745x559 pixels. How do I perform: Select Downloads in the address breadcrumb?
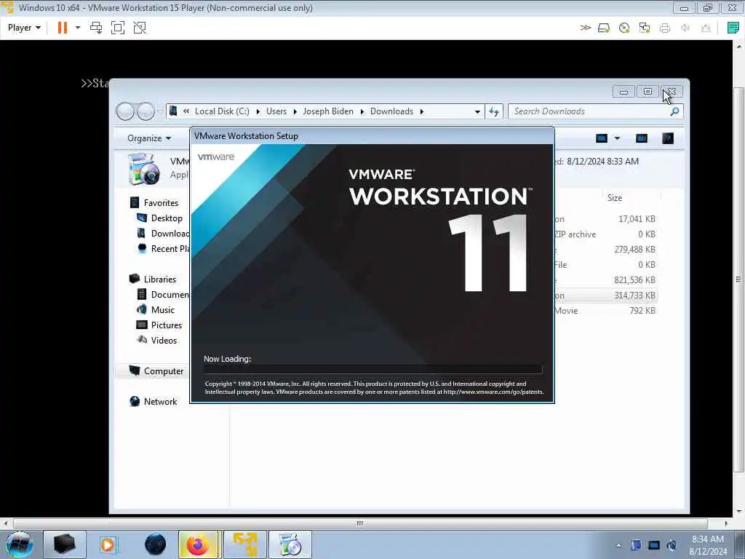pyautogui.click(x=391, y=111)
